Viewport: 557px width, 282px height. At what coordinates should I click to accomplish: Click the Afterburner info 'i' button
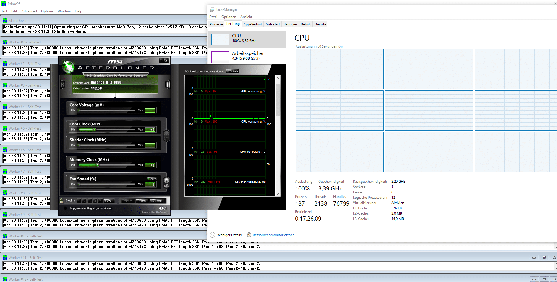(x=168, y=85)
